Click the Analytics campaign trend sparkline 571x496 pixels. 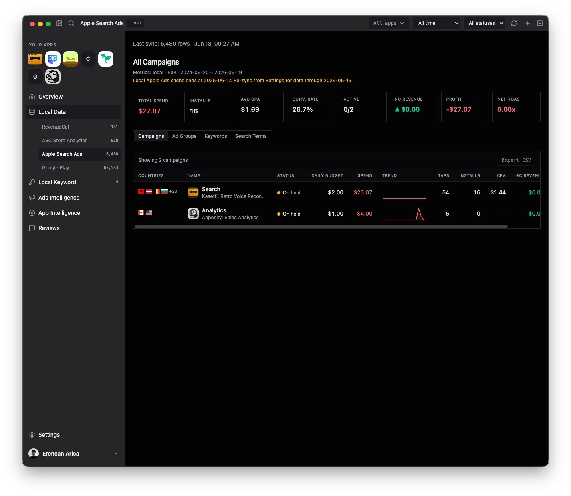[x=405, y=214]
